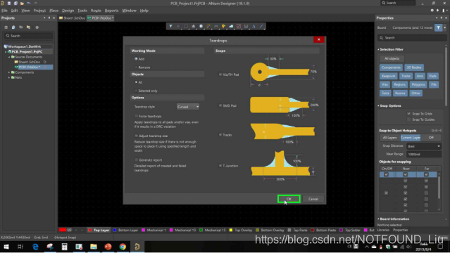This screenshot has height=253, width=450.
Task: Open the Route menu
Action: point(96,11)
